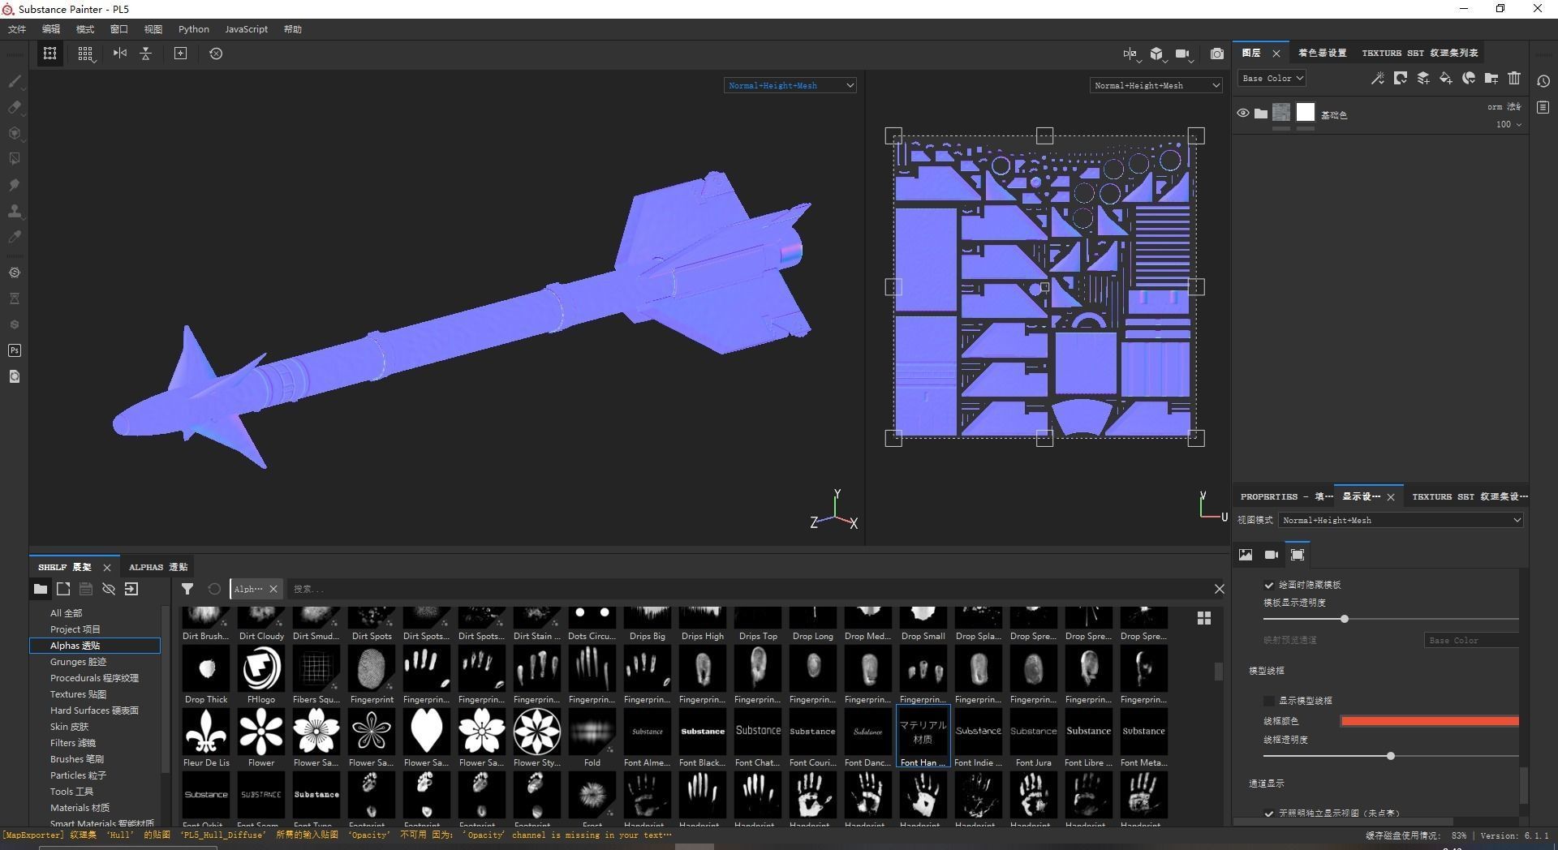Select the Material Picker eyedropper tool

15,237
